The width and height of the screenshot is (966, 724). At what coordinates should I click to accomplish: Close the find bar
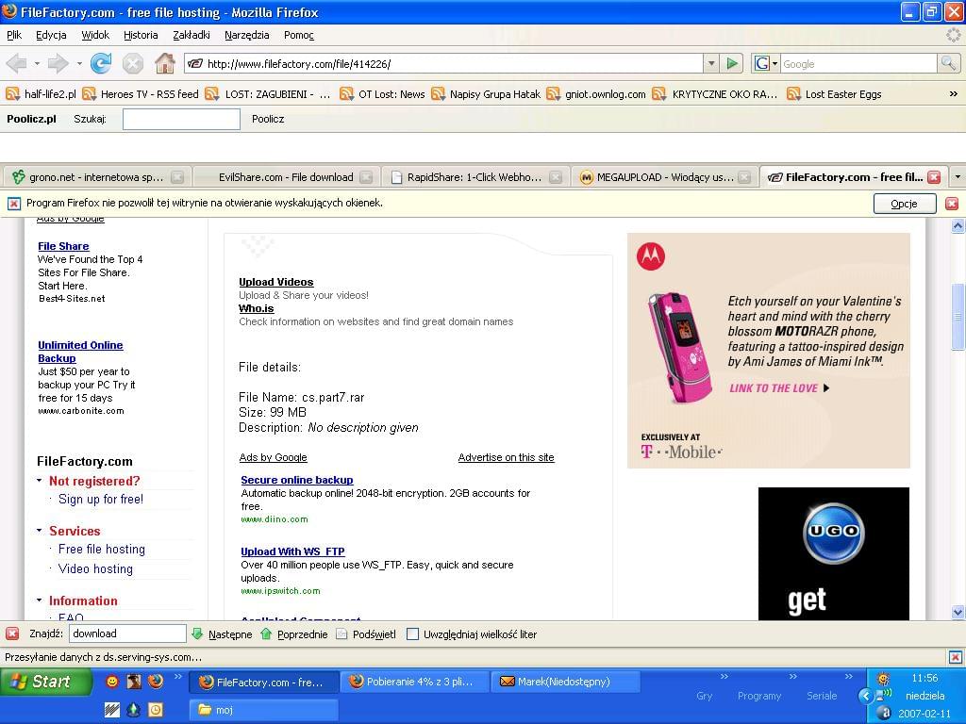[x=11, y=633]
